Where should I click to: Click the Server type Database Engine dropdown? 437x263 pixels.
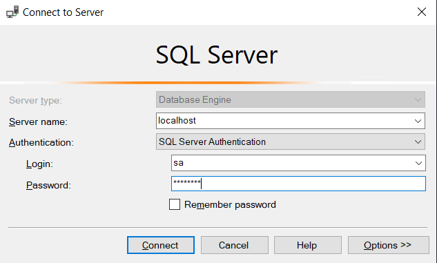pyautogui.click(x=291, y=99)
